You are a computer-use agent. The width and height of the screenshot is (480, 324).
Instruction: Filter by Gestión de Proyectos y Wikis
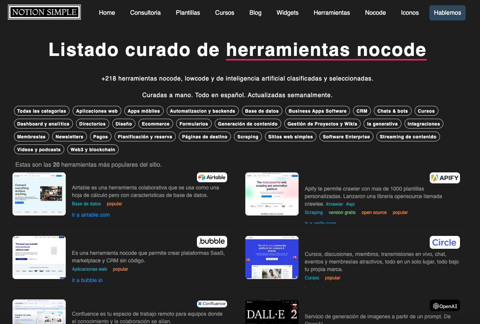[322, 124]
